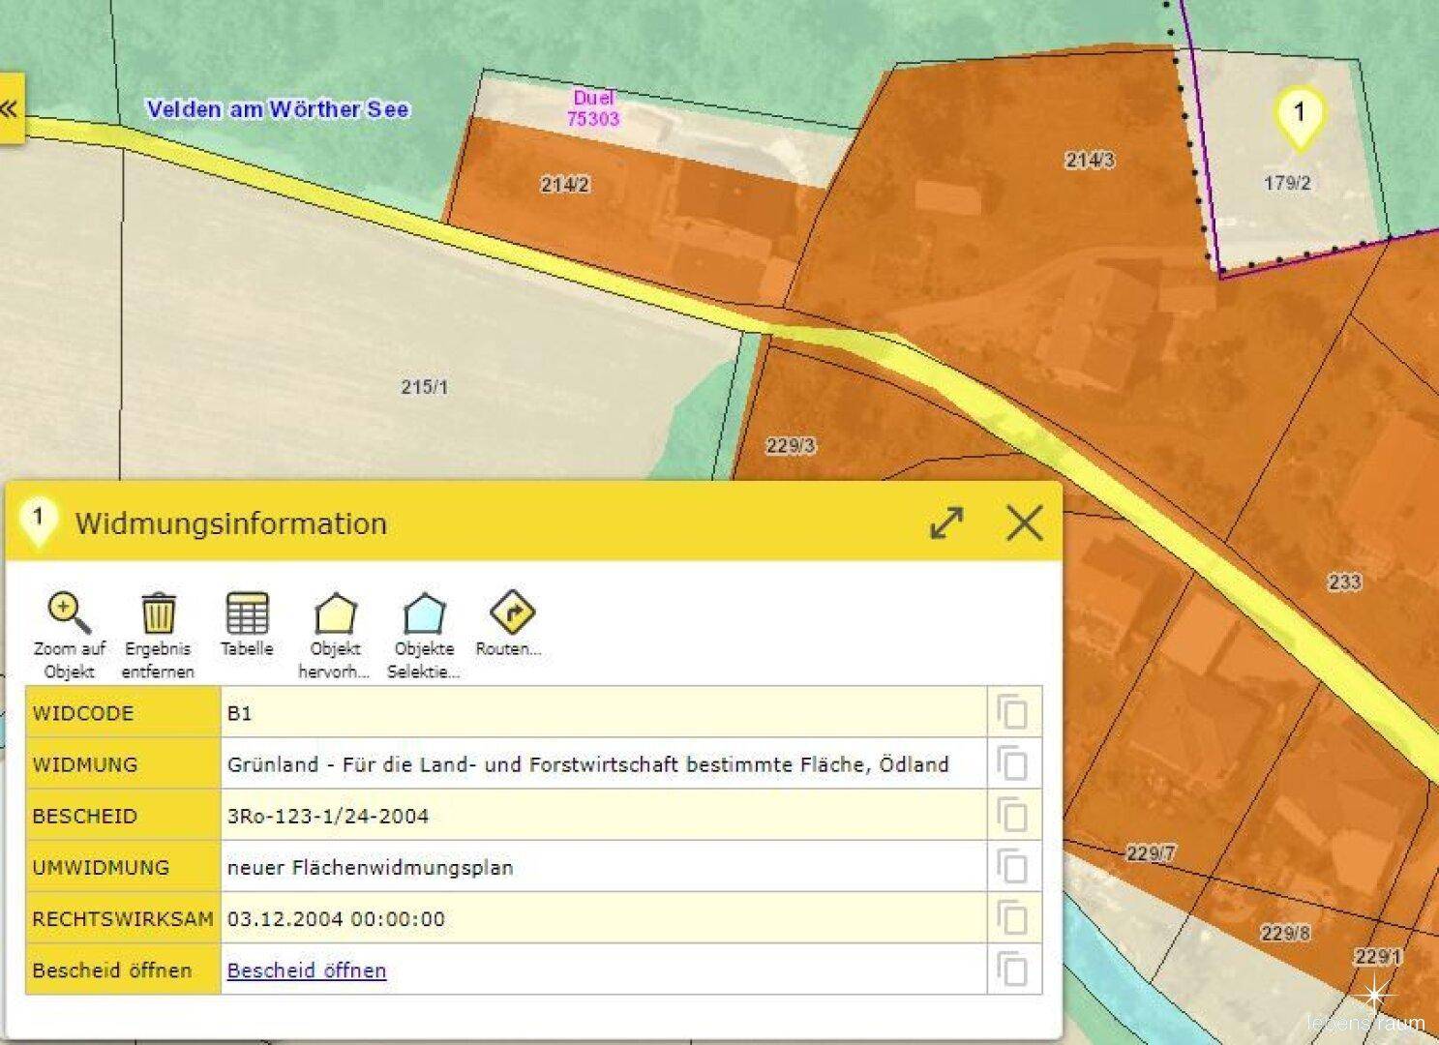Open the sidebar with double chevron
The height and width of the screenshot is (1045, 1439).
click(x=10, y=108)
